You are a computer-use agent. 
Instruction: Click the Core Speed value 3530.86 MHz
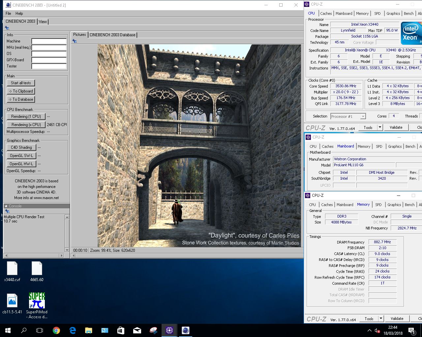346,86
